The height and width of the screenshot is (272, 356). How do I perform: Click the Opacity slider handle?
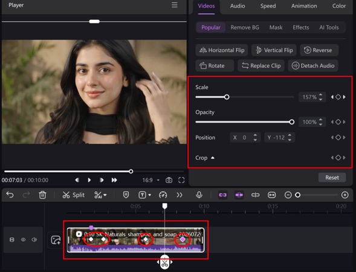pyautogui.click(x=292, y=122)
